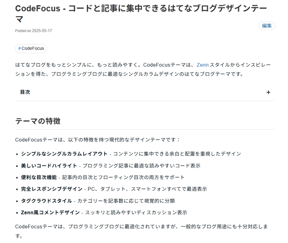This screenshot has width=288, height=243.
Task: Click the Posted on 2025-05-17 date
Action: pyautogui.click(x=33, y=31)
